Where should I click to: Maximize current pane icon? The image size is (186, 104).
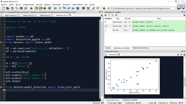click(x=84, y=8)
